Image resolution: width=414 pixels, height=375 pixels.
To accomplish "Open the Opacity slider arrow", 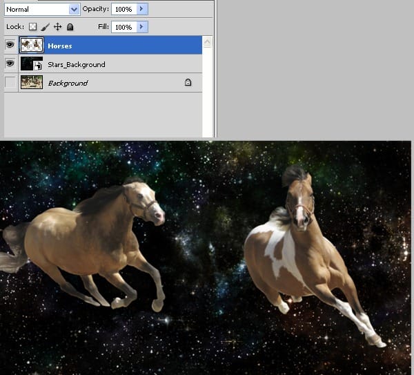I will (x=142, y=9).
